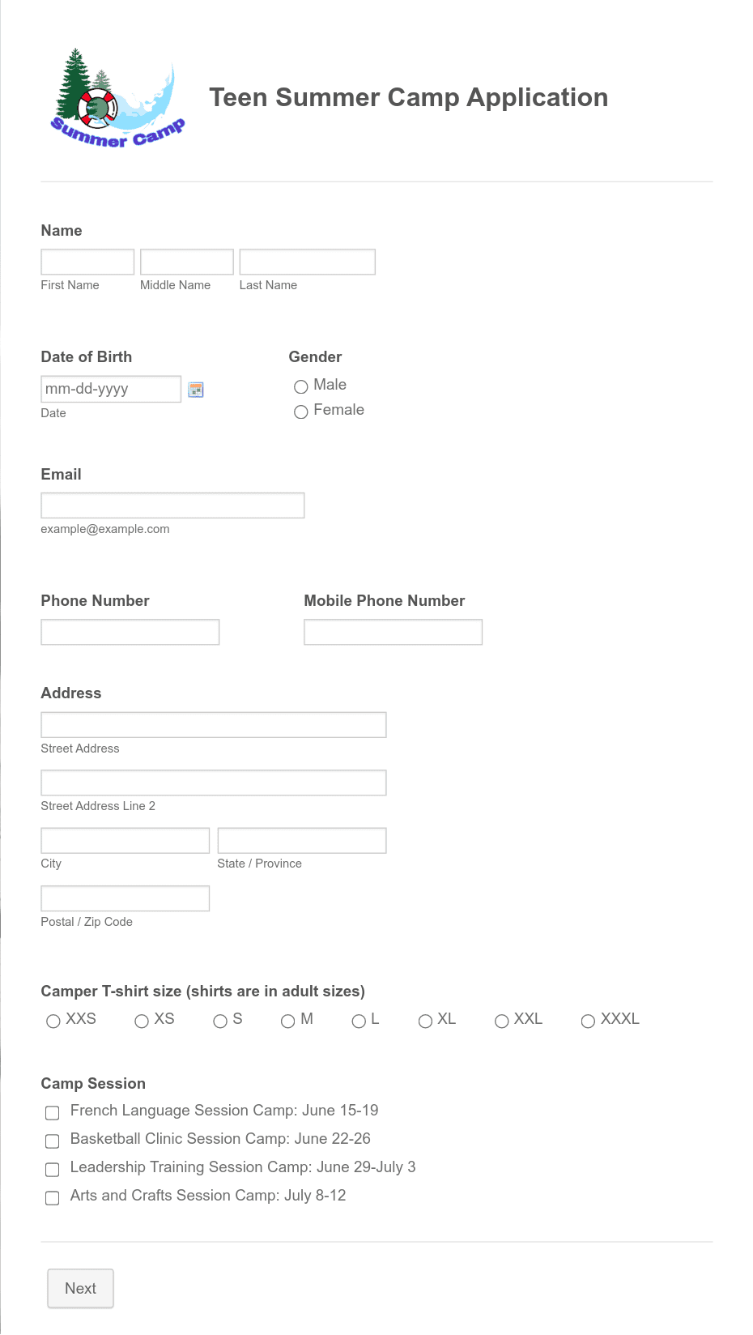Choose XXS t-shirt size
This screenshot has width=753, height=1335.
(x=53, y=1021)
